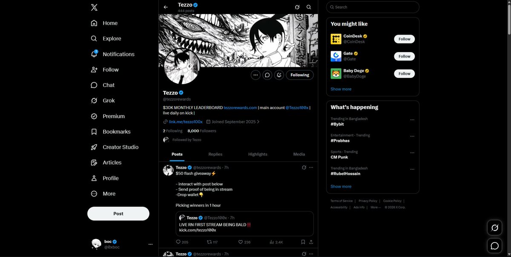Open more options for #RubelHossain trend

click(412, 169)
